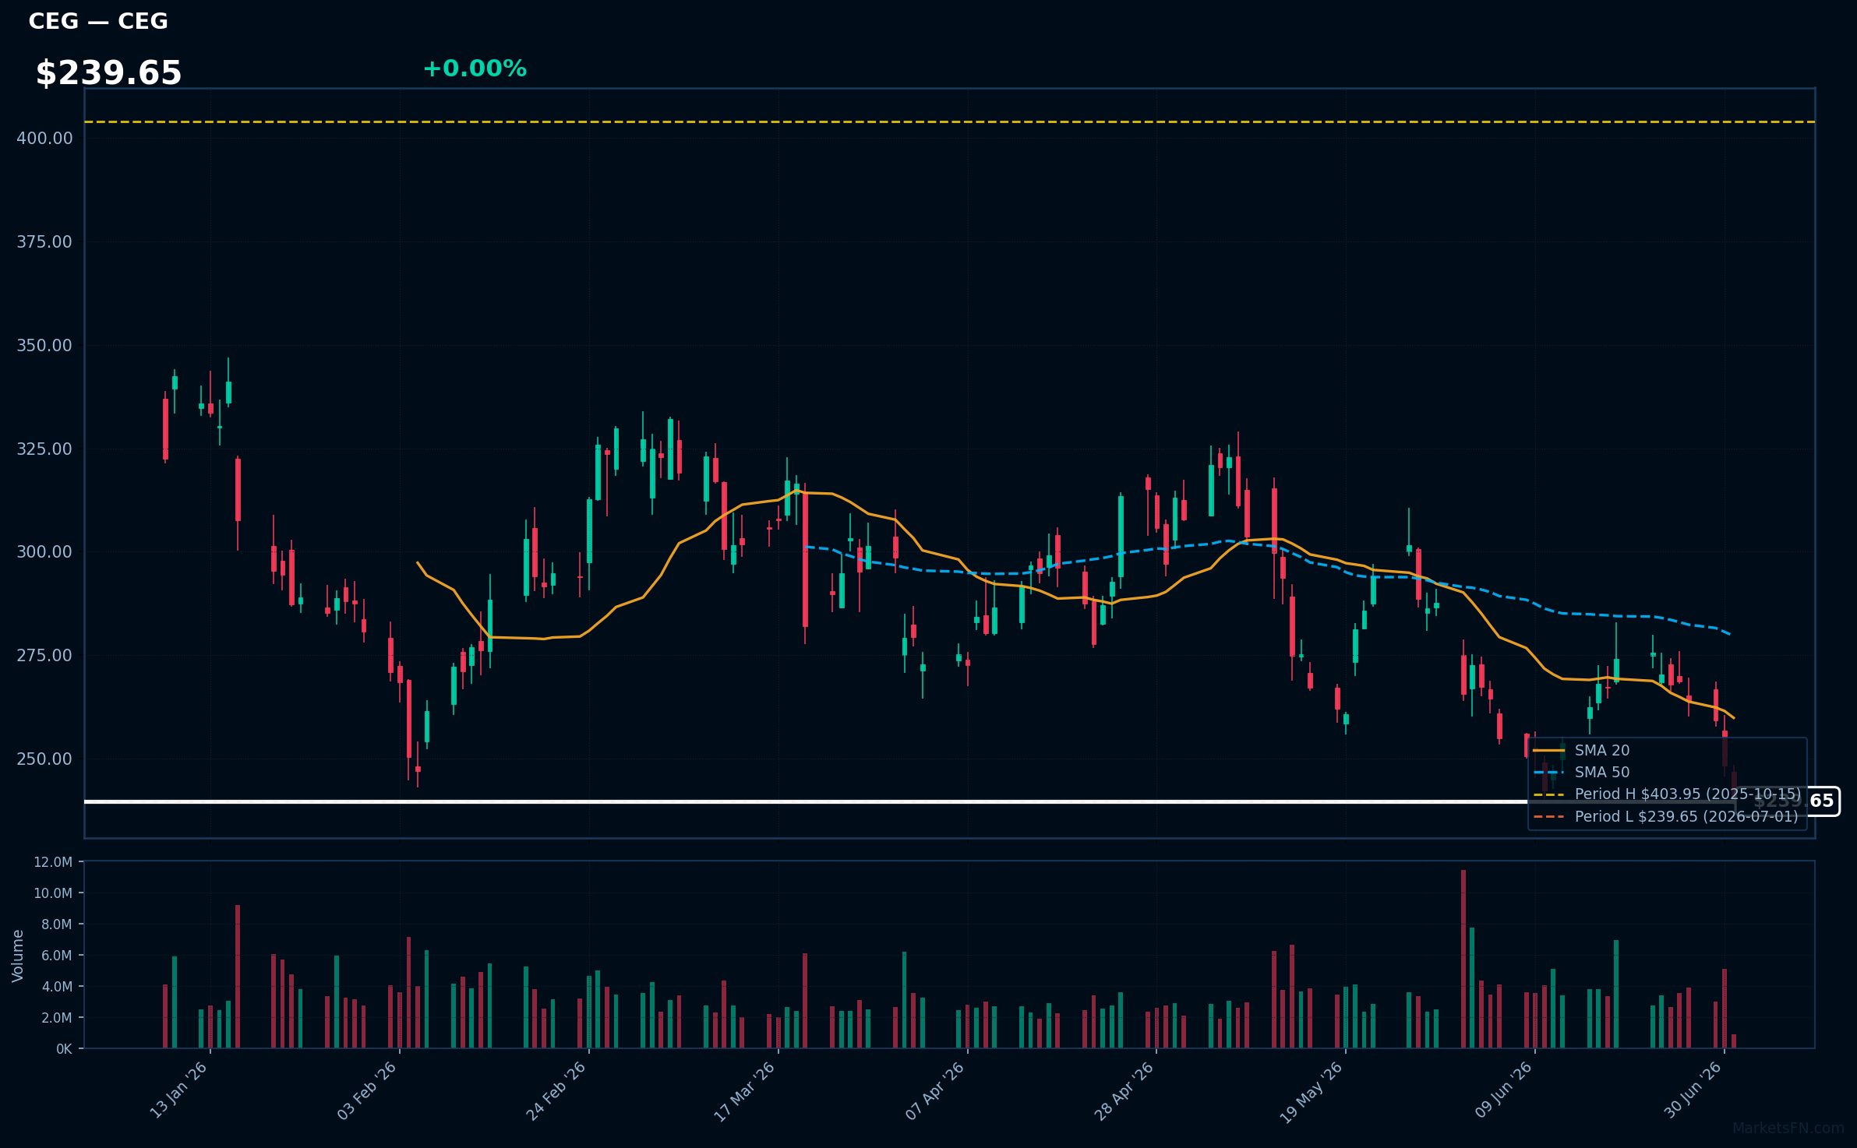Click the 400.00 price axis label
This screenshot has height=1148, width=1857.
[x=44, y=138]
